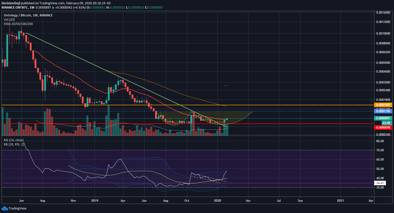Click the 60.00 RSI axis label
Viewport: 394px width, 213px height.
click(380, 160)
